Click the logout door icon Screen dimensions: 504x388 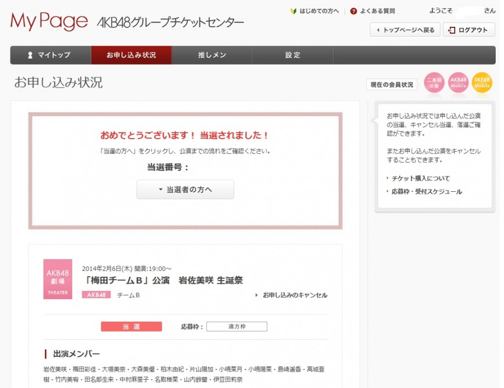pyautogui.click(x=451, y=30)
